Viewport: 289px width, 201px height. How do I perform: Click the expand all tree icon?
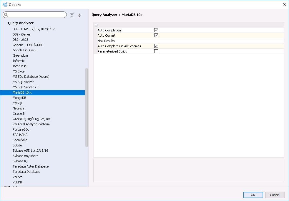click(x=72, y=15)
